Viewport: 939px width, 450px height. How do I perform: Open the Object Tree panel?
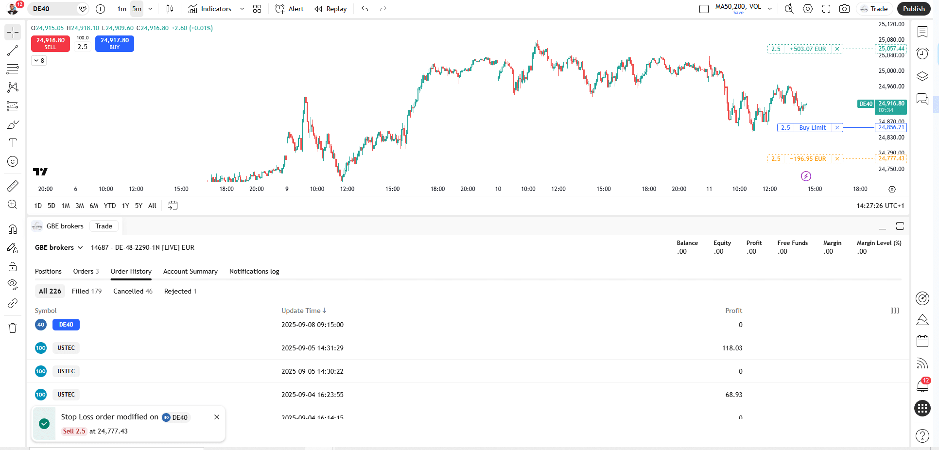pyautogui.click(x=922, y=76)
